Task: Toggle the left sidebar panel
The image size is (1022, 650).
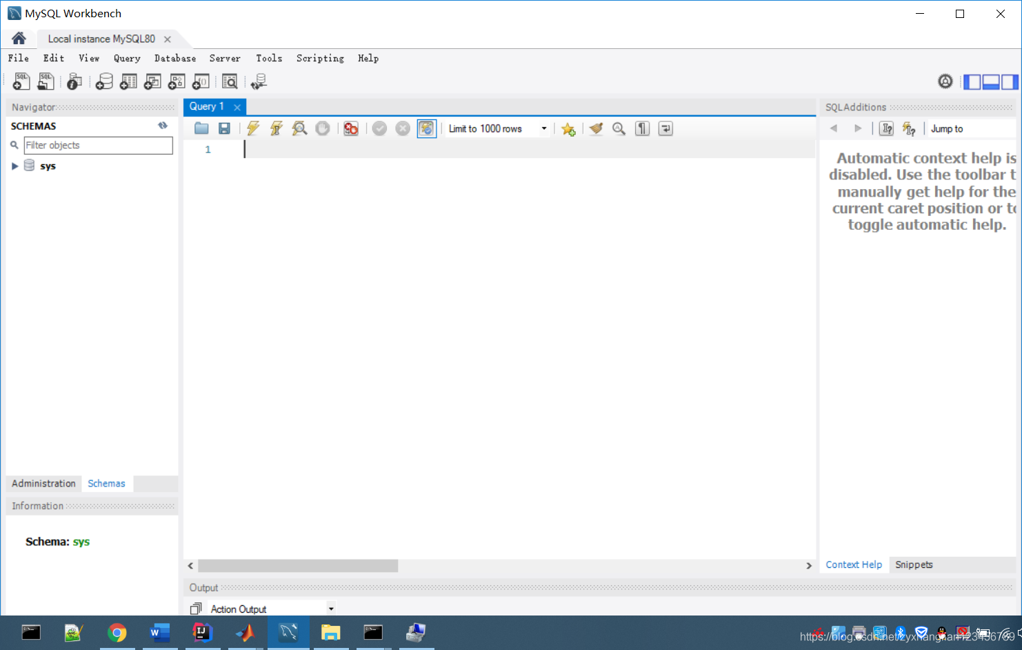Action: (x=972, y=82)
